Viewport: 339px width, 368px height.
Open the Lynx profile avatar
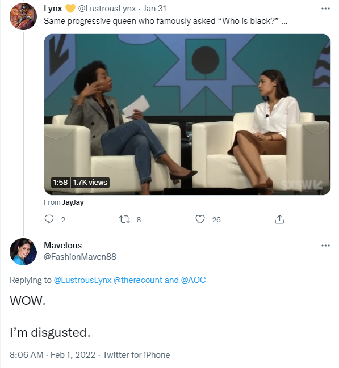point(23,16)
